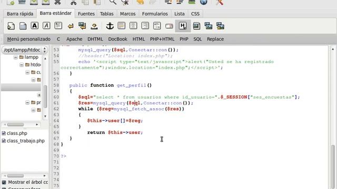Switch to the Barra rápida tab

[20, 14]
